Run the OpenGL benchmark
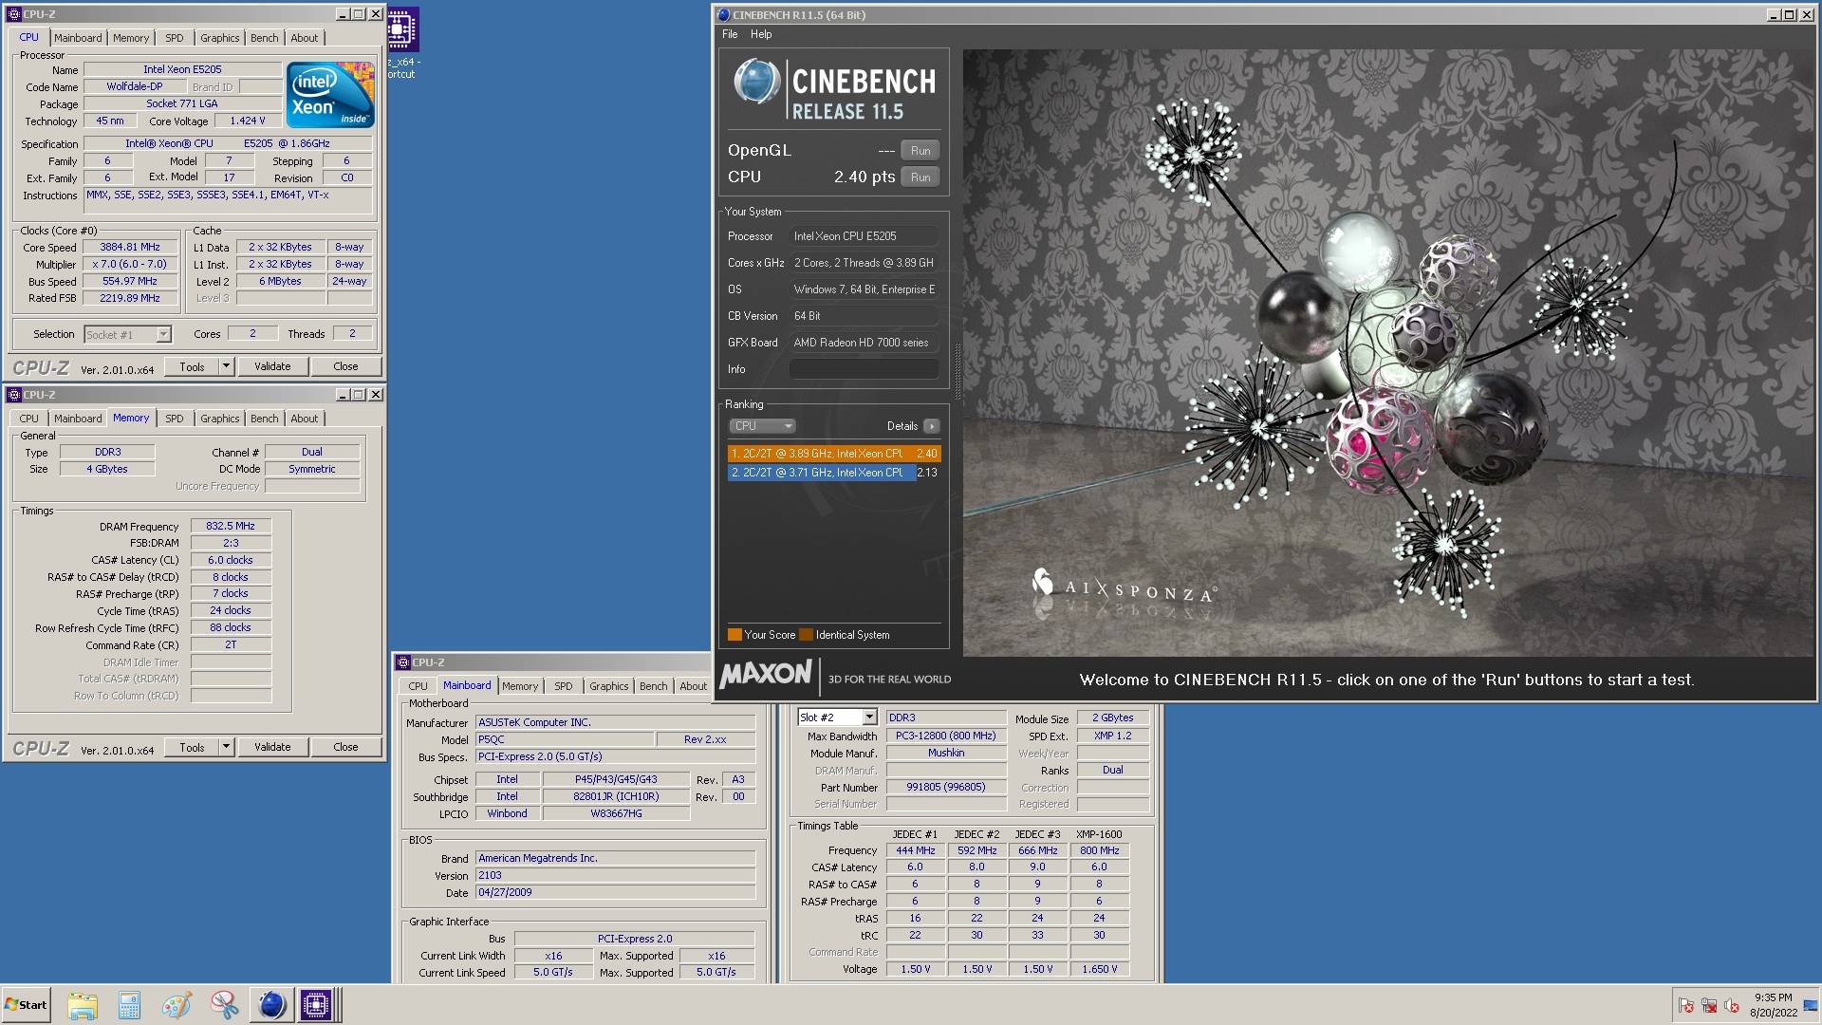1822x1025 pixels. click(920, 151)
